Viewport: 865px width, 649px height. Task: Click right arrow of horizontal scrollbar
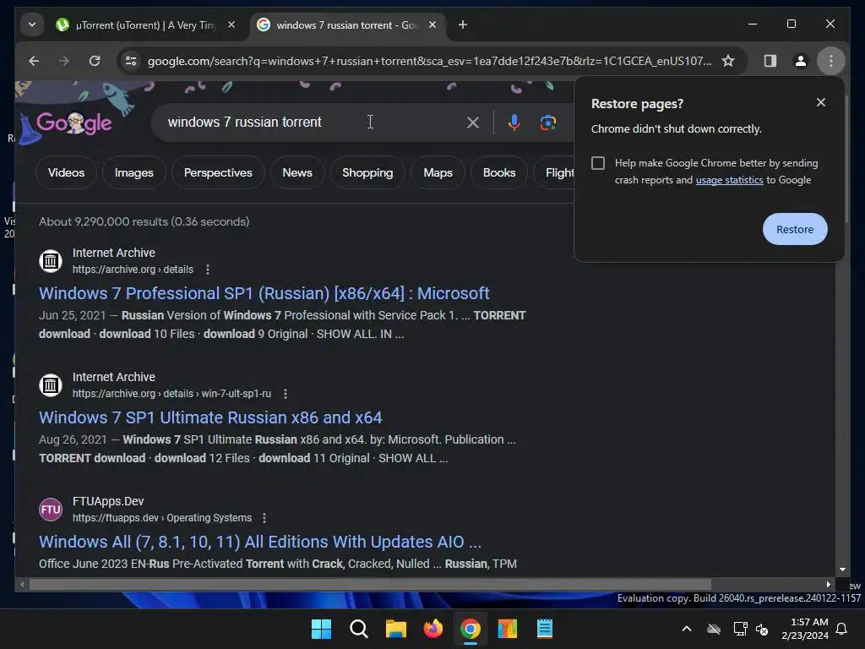(828, 585)
